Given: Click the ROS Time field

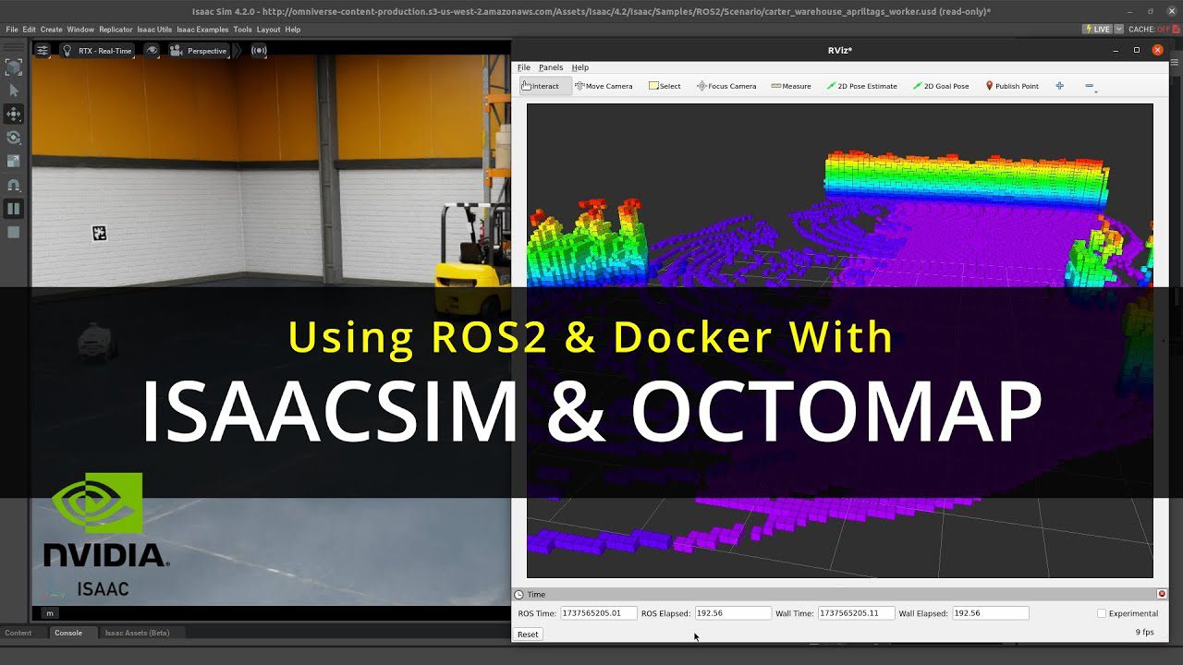Looking at the screenshot, I should (x=599, y=613).
